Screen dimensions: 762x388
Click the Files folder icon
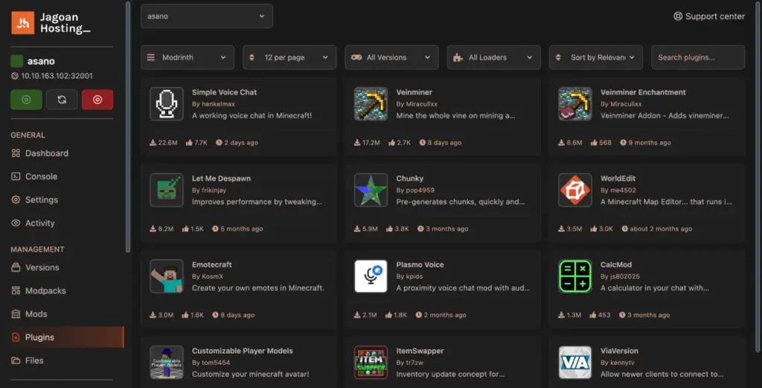point(16,360)
